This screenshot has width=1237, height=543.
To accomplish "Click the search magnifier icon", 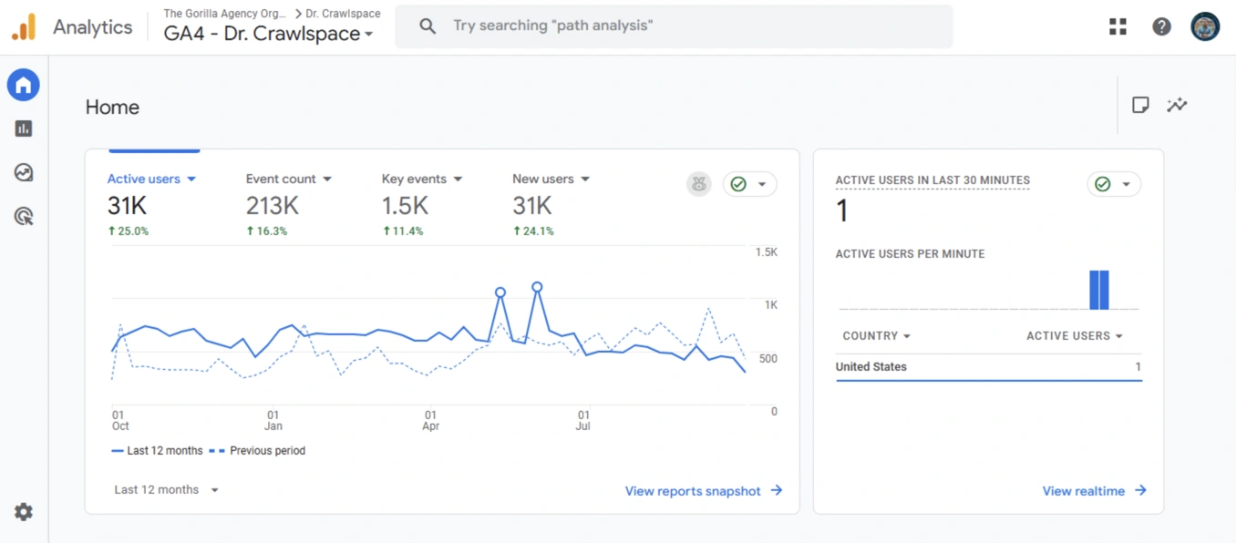I will (428, 26).
